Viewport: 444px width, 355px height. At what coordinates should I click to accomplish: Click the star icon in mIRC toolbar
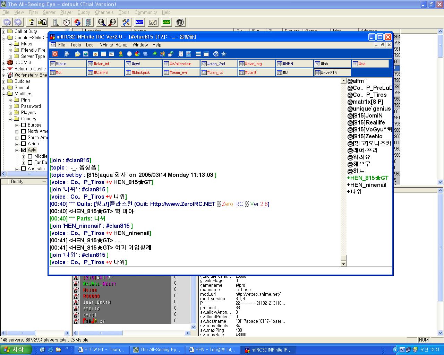(224, 54)
